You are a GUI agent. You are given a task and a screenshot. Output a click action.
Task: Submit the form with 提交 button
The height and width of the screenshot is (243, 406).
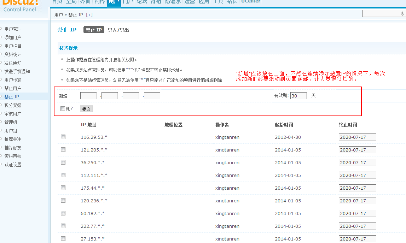pyautogui.click(x=87, y=109)
